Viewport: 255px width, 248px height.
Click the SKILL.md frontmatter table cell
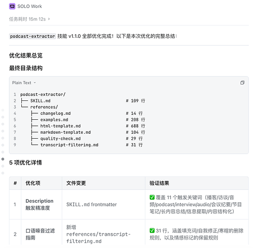(x=91, y=204)
